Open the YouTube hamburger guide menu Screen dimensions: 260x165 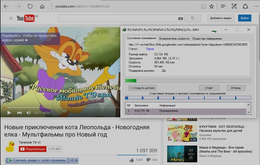click(x=11, y=18)
